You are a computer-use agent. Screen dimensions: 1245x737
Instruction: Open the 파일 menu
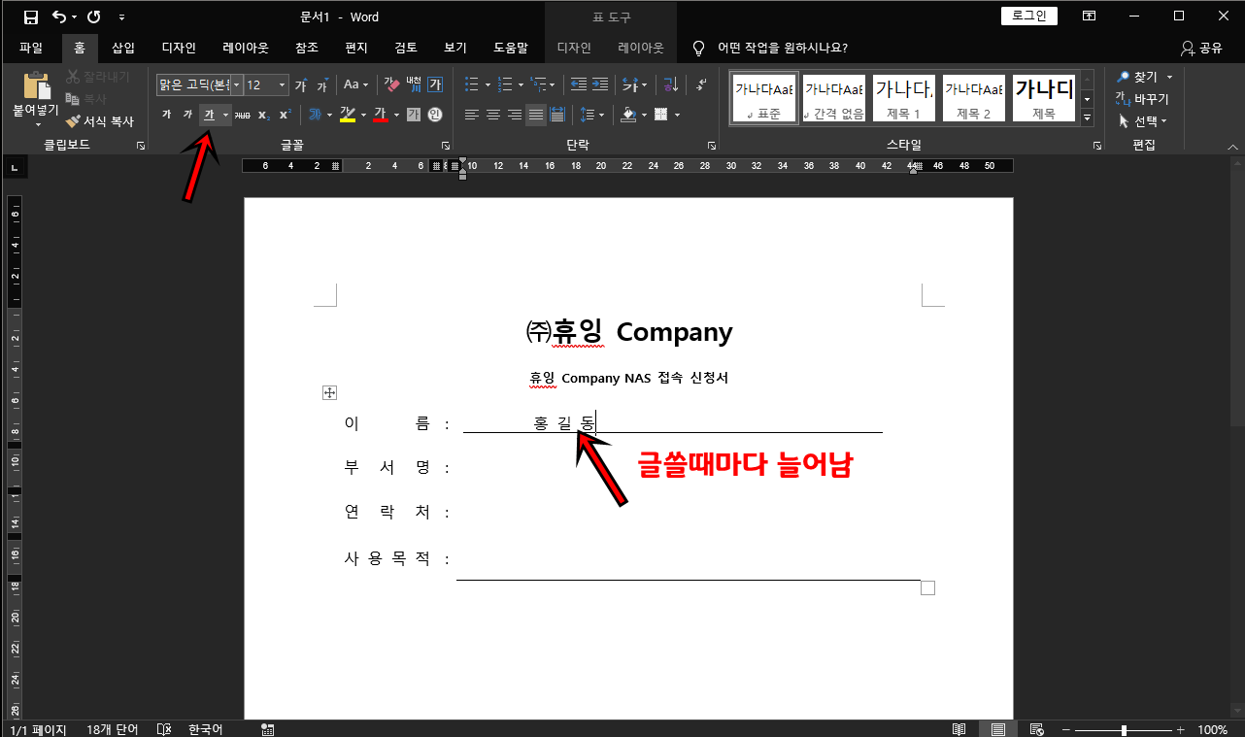[31, 48]
